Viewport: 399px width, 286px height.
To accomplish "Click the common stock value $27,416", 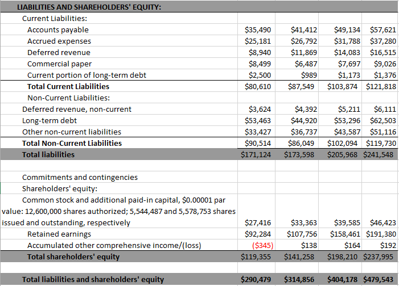I will coord(257,222).
